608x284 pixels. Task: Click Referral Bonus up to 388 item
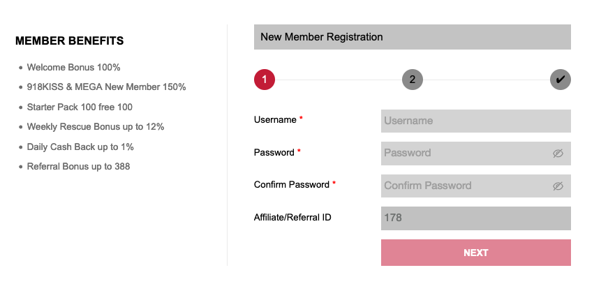78,167
